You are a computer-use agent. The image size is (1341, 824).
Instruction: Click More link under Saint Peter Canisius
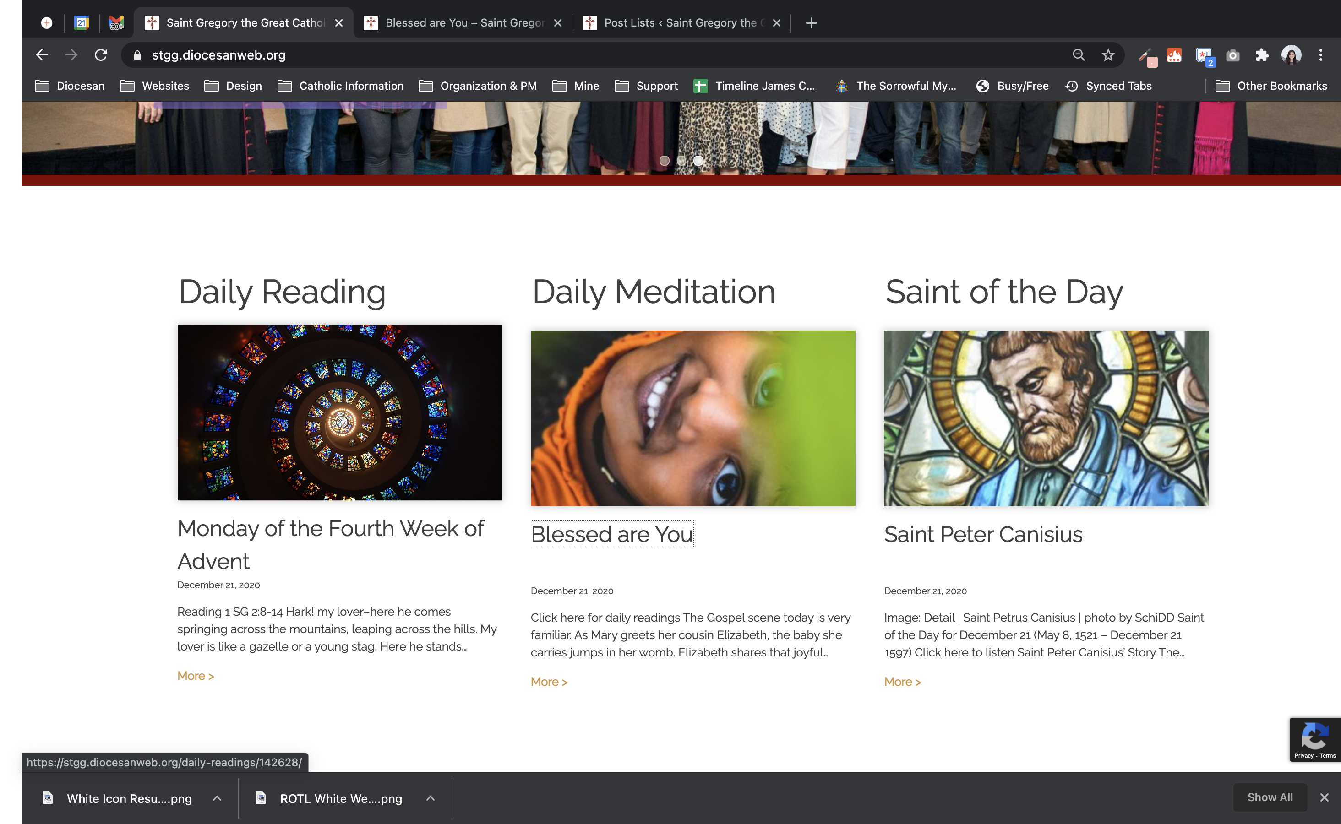tap(902, 682)
